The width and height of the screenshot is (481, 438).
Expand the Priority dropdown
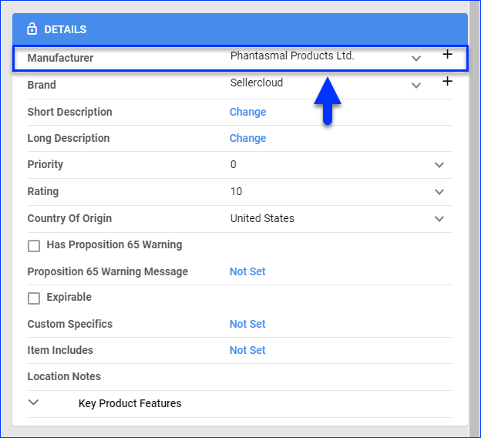(x=439, y=165)
